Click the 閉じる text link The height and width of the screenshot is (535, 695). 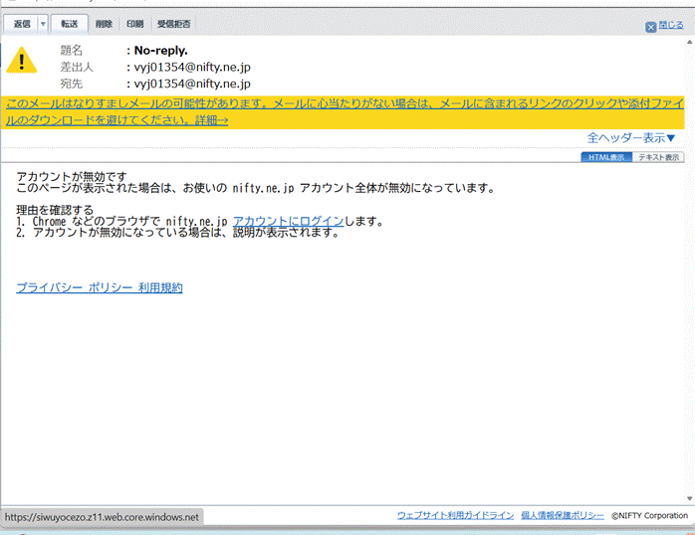(x=671, y=28)
